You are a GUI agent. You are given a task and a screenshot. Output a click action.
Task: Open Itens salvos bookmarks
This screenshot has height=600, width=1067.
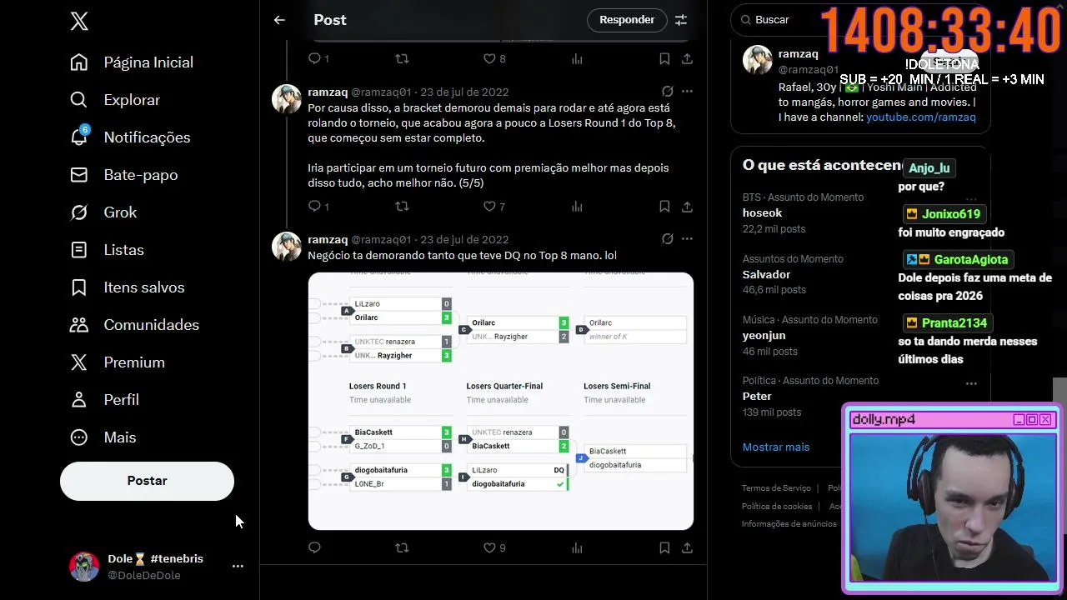[127, 287]
